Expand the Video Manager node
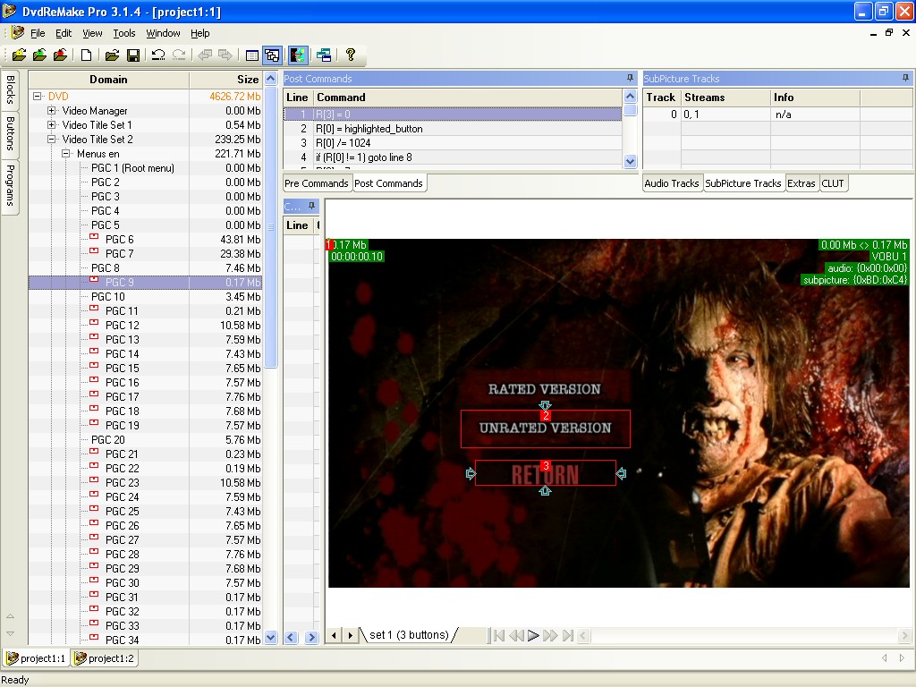916x687 pixels. point(51,110)
